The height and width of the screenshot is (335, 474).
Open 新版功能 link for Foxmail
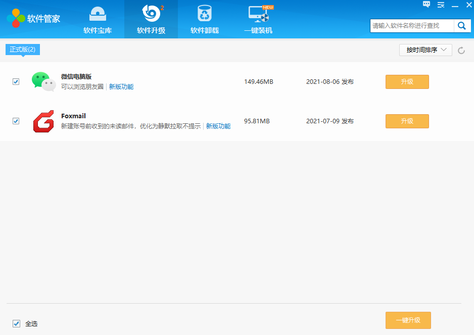tap(218, 126)
